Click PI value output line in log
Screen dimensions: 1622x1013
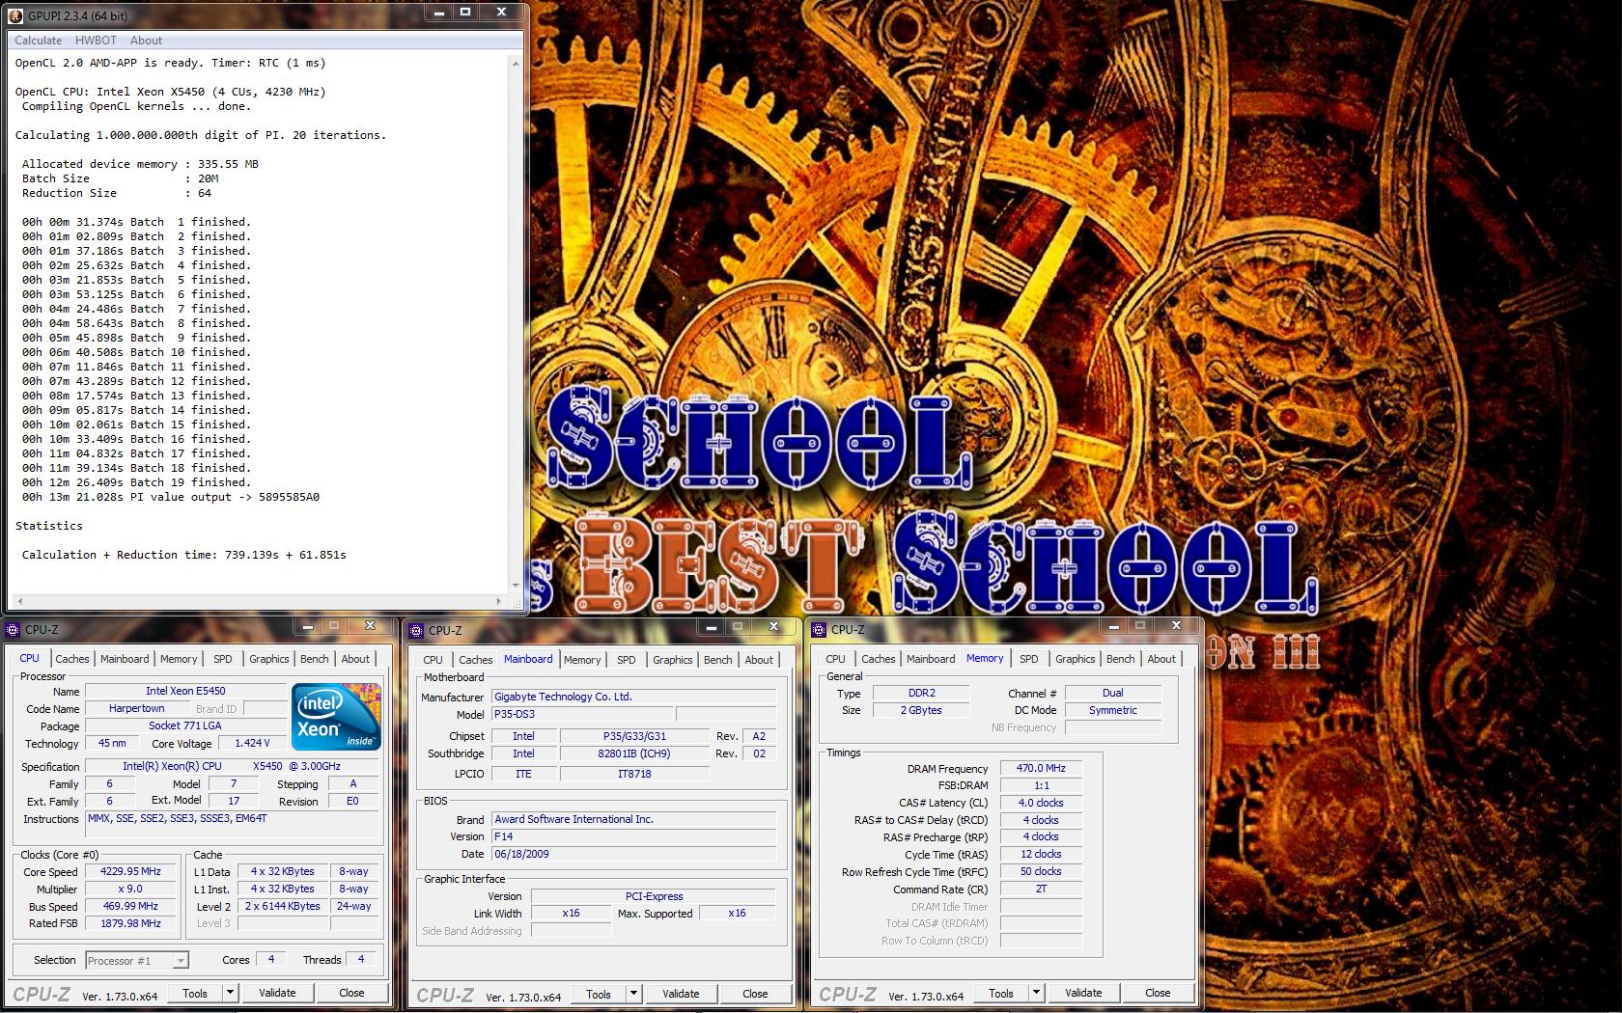click(171, 497)
